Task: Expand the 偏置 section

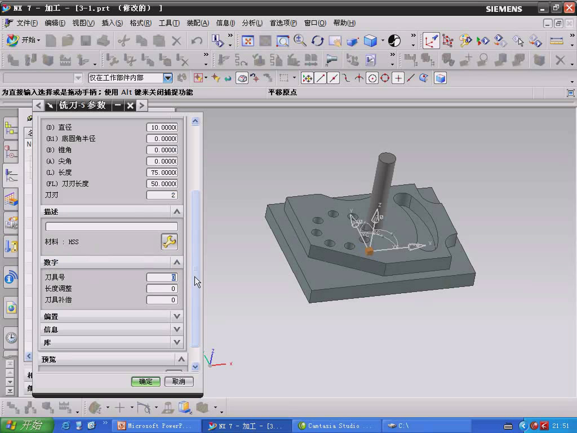Action: [x=176, y=316]
